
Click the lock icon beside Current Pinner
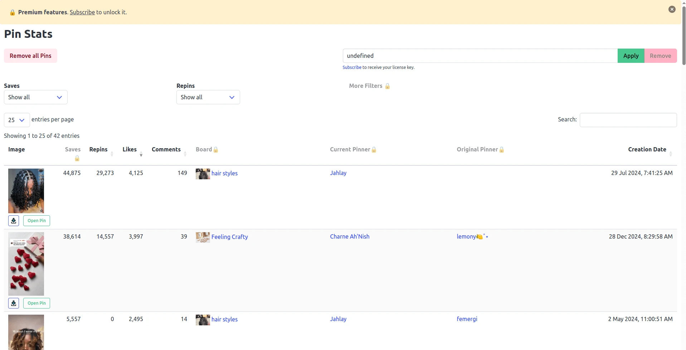point(374,150)
